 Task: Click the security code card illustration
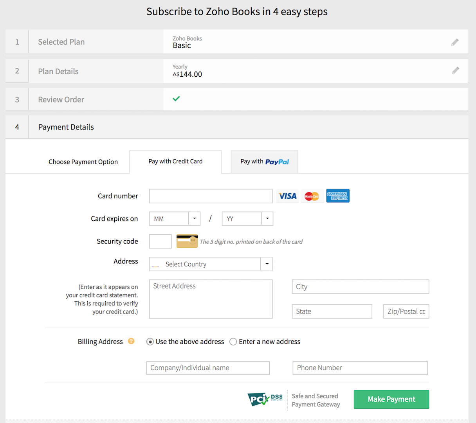click(187, 241)
